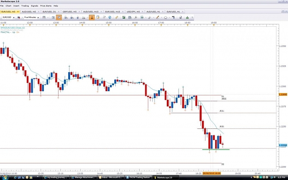Click the first blue indicator icon after the orange panel button
Viewport: 288px width, 180px height.
pyautogui.click(x=66, y=17)
